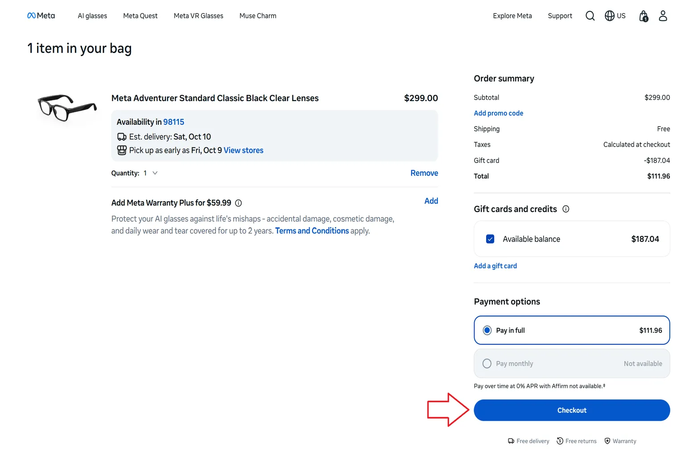Viewport: 685px width, 456px height.
Task: Click Gift cards and credits info icon
Action: tap(566, 209)
